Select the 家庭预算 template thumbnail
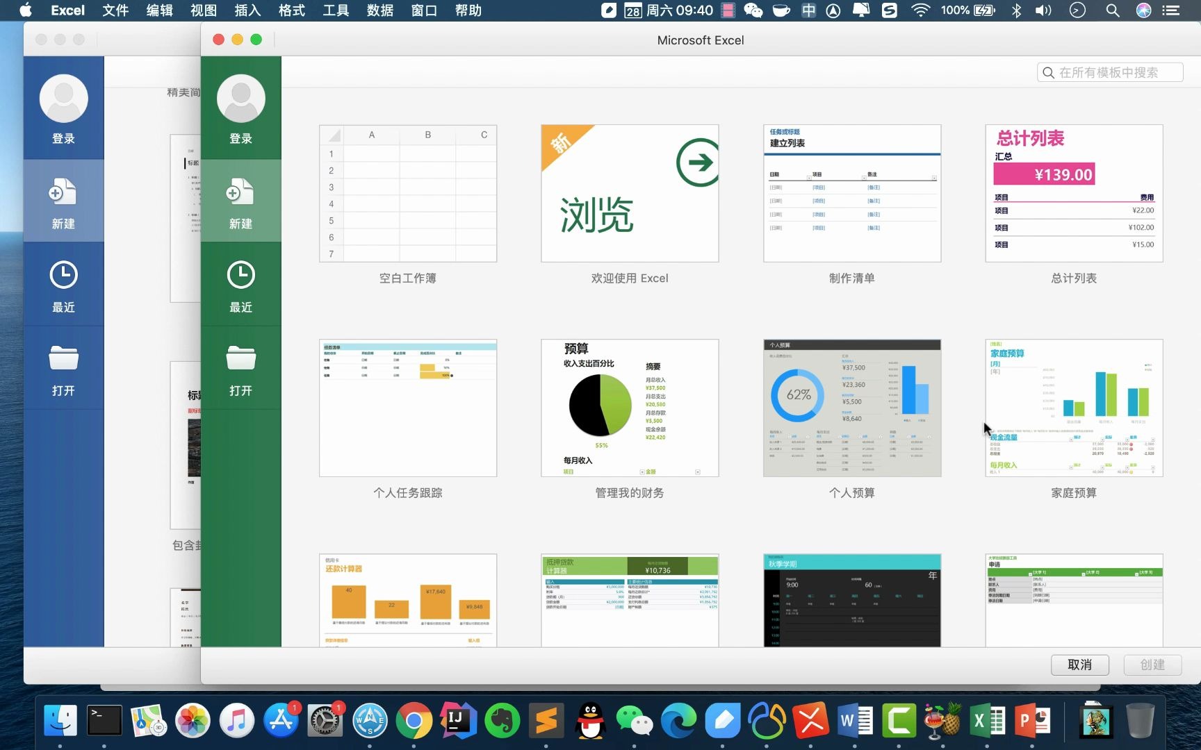 (x=1074, y=408)
